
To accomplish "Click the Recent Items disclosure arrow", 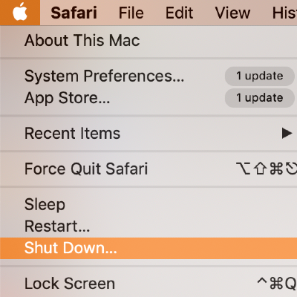I will (x=287, y=134).
